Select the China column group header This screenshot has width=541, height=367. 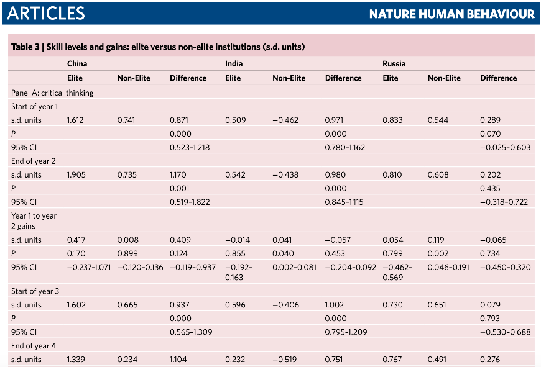click(x=77, y=64)
